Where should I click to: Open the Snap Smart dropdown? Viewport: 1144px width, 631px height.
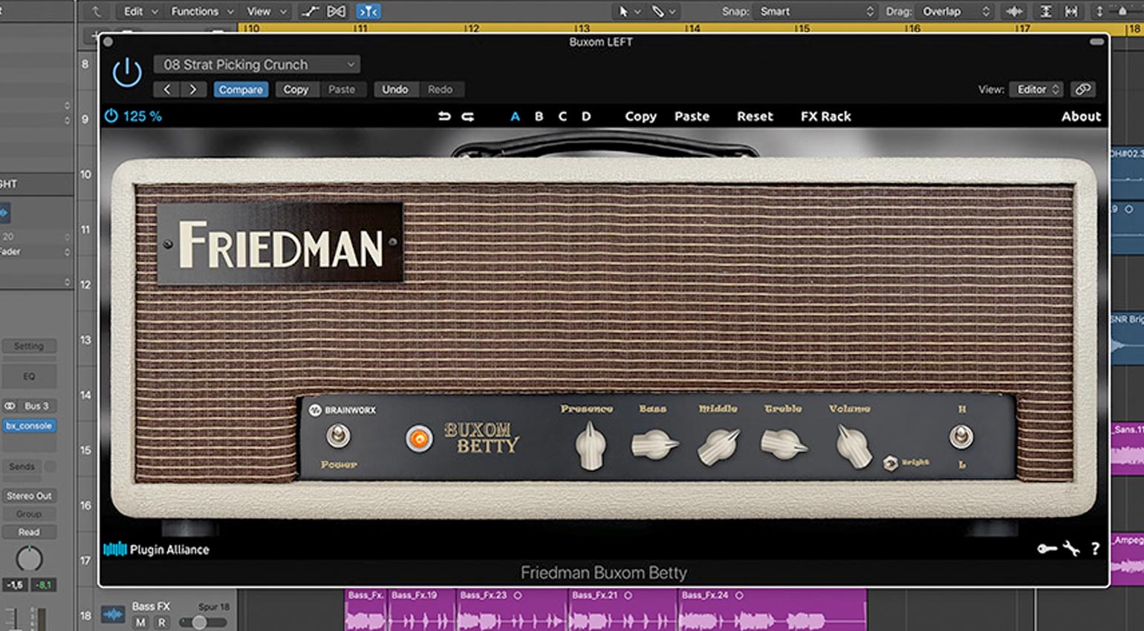816,11
